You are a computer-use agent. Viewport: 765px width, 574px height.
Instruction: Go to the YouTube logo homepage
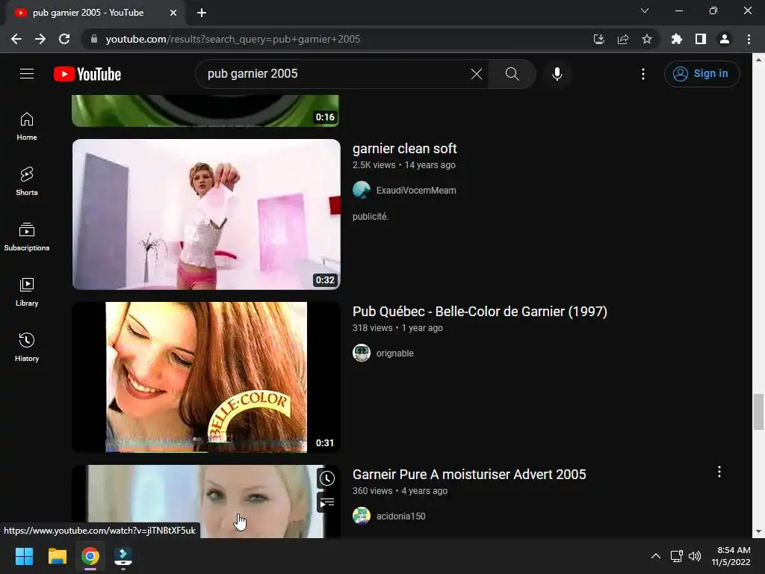(x=87, y=74)
